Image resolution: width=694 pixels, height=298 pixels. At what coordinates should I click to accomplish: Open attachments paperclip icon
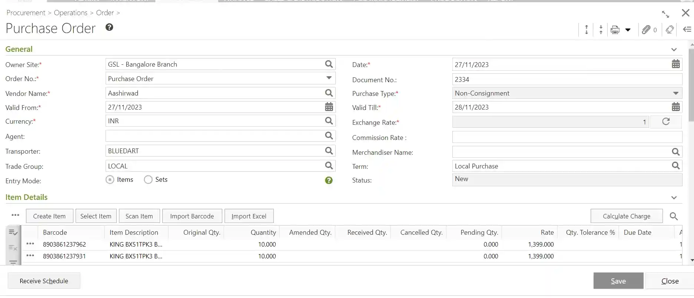click(x=646, y=30)
